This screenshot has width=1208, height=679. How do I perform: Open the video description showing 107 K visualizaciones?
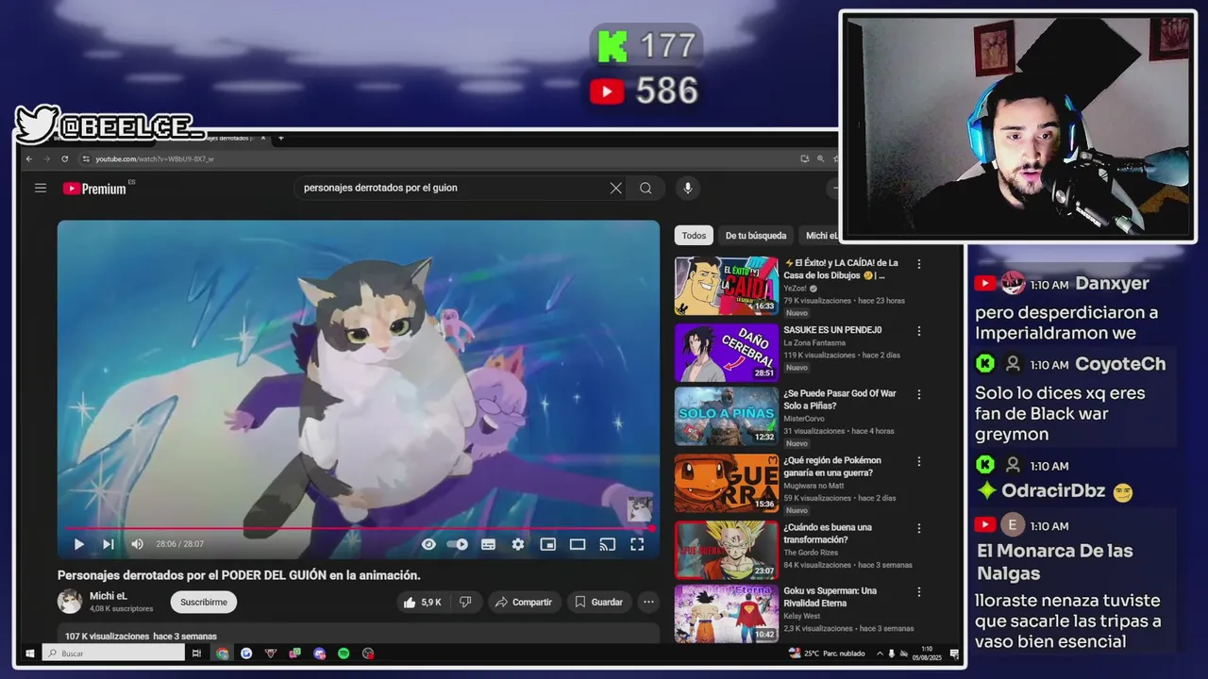coord(359,634)
